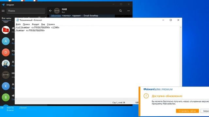Minimize the Notepad window

[163, 20]
